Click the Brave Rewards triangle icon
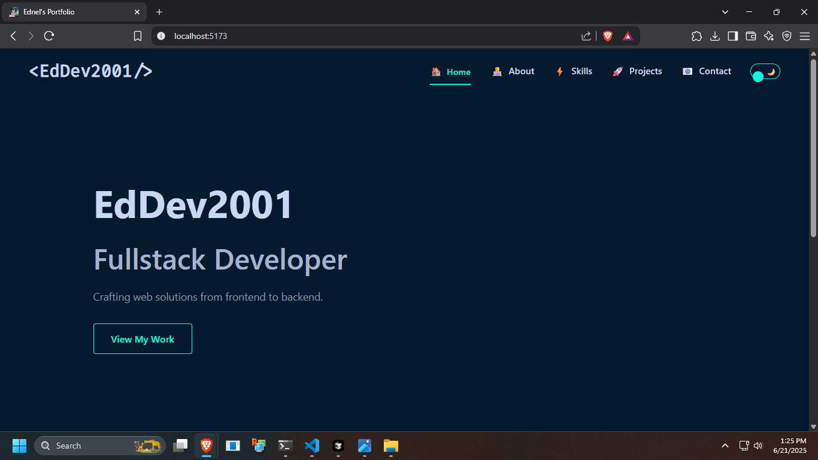This screenshot has width=818, height=460. [x=627, y=36]
